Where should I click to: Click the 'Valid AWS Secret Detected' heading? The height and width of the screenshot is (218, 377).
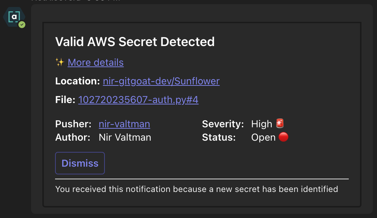click(135, 42)
